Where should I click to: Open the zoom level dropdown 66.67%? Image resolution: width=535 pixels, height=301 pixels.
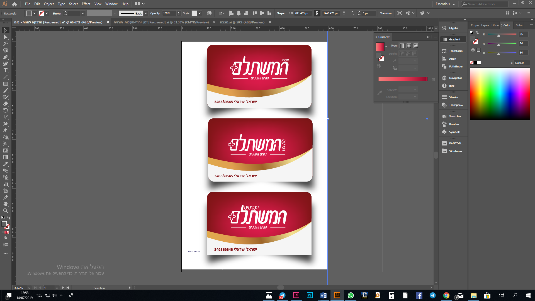pos(29,288)
